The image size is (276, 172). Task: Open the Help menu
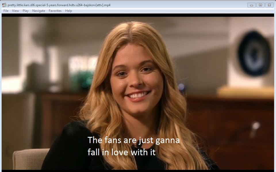(68, 11)
